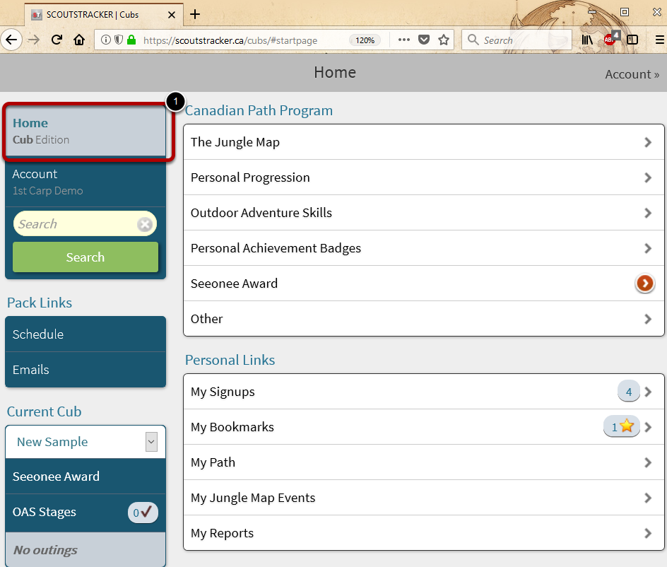The width and height of the screenshot is (667, 567).
Task: Expand My Jungle Map Events chevron
Action: click(647, 498)
